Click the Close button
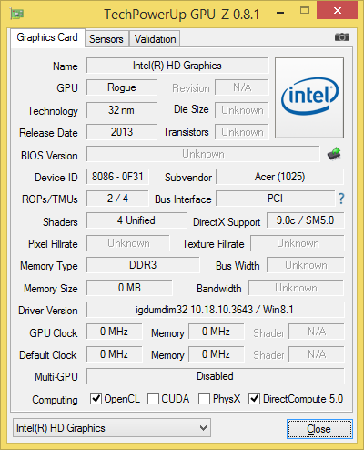This screenshot has width=364, height=450. pos(319,429)
